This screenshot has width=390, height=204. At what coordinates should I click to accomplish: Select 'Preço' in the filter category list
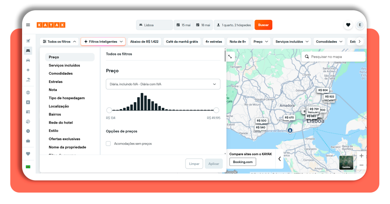pos(70,57)
